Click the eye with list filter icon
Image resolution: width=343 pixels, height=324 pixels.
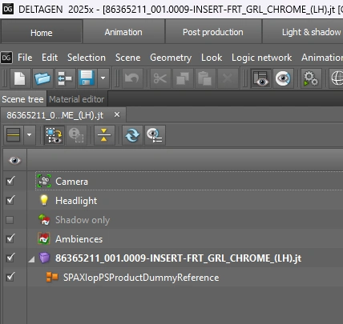(x=155, y=135)
